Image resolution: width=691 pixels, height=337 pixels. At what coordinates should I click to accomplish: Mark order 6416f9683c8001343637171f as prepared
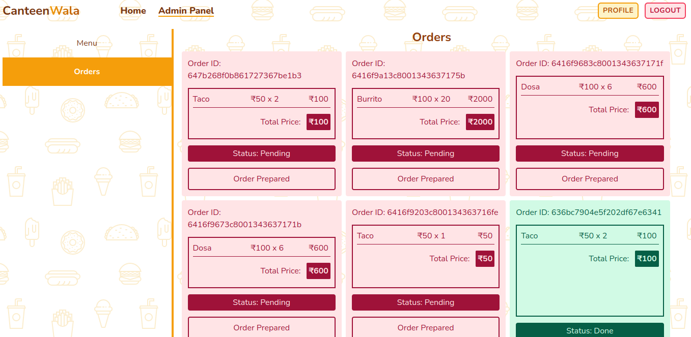[590, 178]
